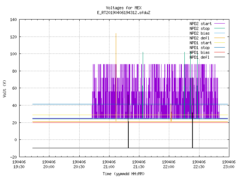This screenshot has width=236, height=177.
Task: Click the 'Voltages for MEX' chart title
Action: click(x=124, y=8)
